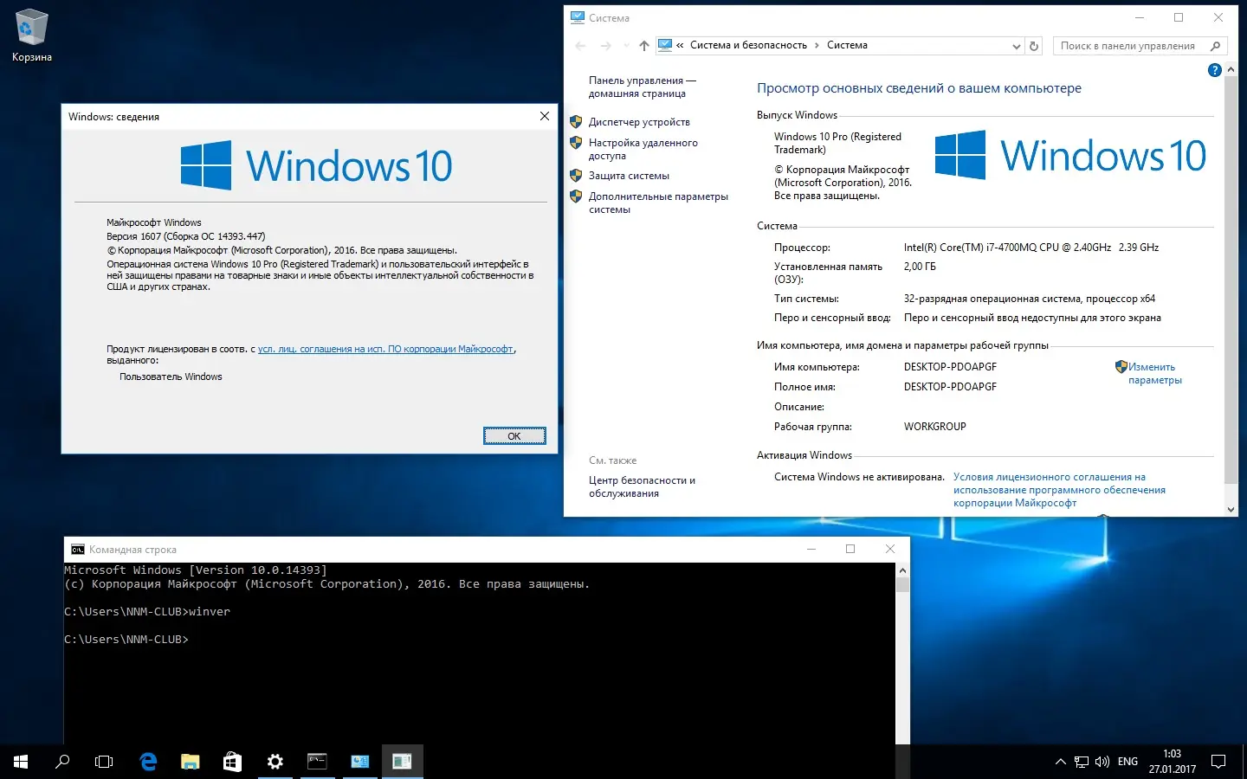
Task: Maximize the Командная строка window
Action: [x=850, y=549]
